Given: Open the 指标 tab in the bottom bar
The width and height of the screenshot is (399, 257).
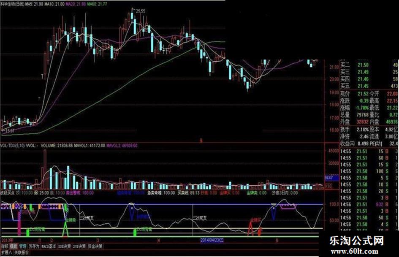Looking at the screenshot, I should [x=4, y=246].
